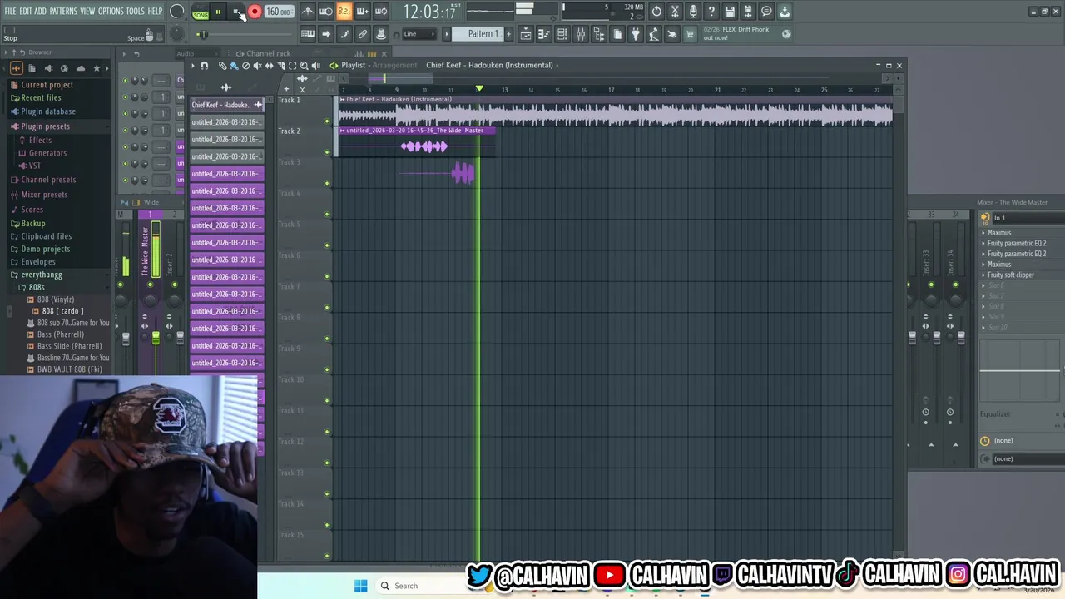This screenshot has width=1065, height=599.
Task: Open the EDIT menu
Action: pos(26,12)
